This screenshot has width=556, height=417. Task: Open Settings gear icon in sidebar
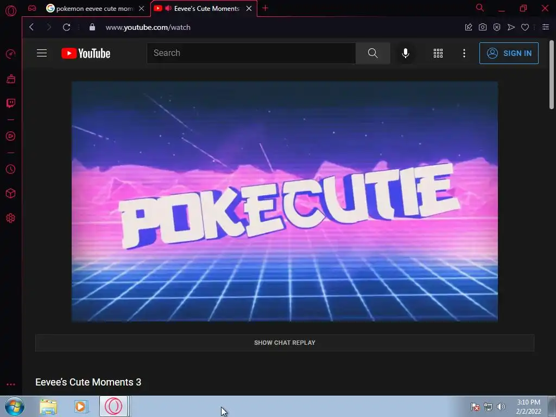pyautogui.click(x=11, y=218)
